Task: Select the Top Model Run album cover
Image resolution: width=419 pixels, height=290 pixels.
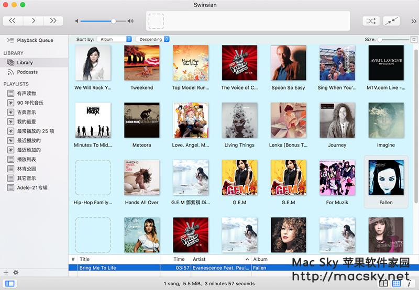Action: [191, 63]
